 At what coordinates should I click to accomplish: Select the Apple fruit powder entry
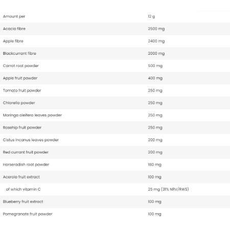(x=20, y=78)
